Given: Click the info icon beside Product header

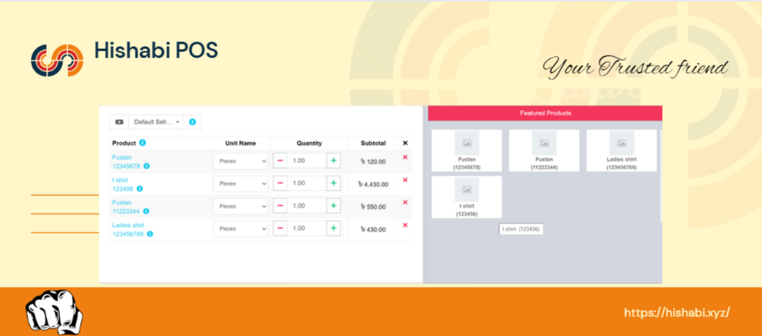Looking at the screenshot, I should pyautogui.click(x=143, y=143).
